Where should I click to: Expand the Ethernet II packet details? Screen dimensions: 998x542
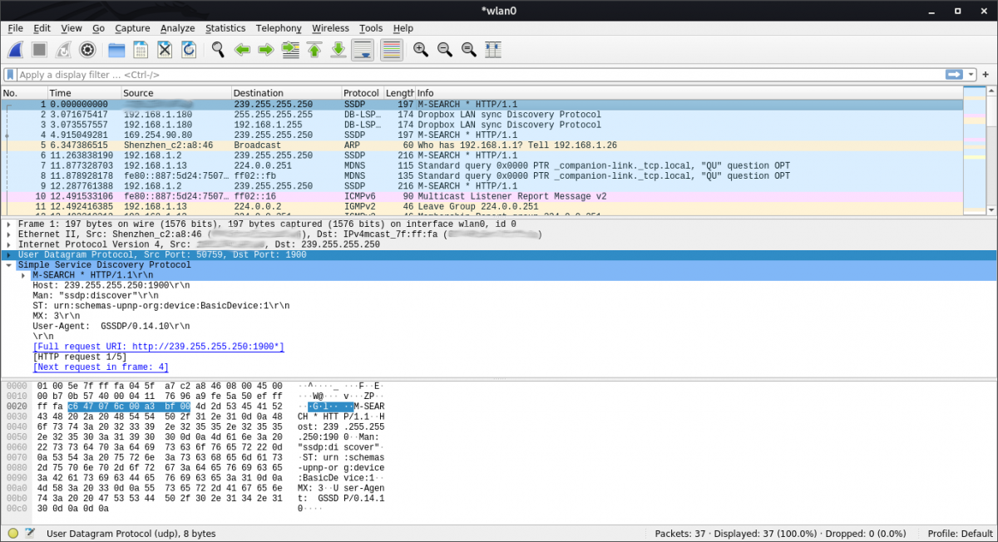pos(8,234)
